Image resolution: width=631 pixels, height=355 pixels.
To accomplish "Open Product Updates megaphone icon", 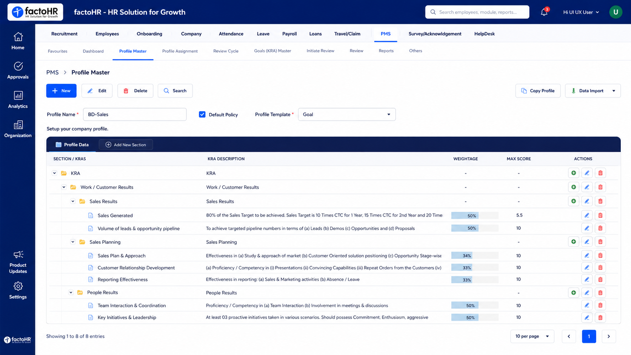I will pyautogui.click(x=18, y=254).
